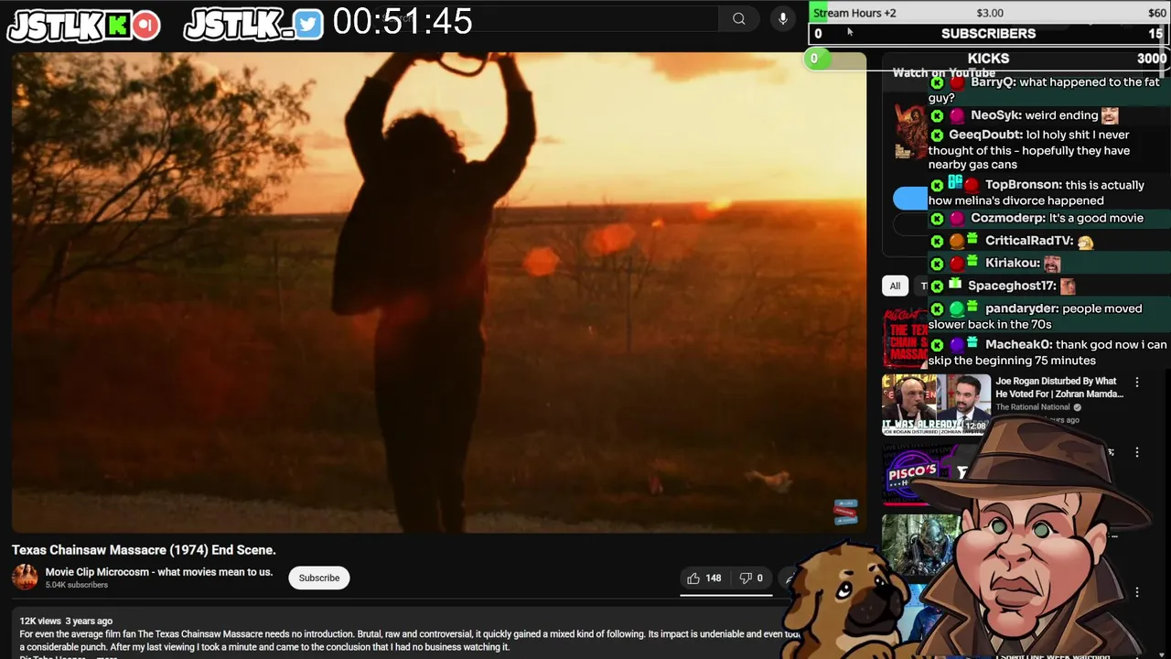Click the pandaryder username in chat
Viewport: 1171px width, 659px height.
pos(1022,309)
